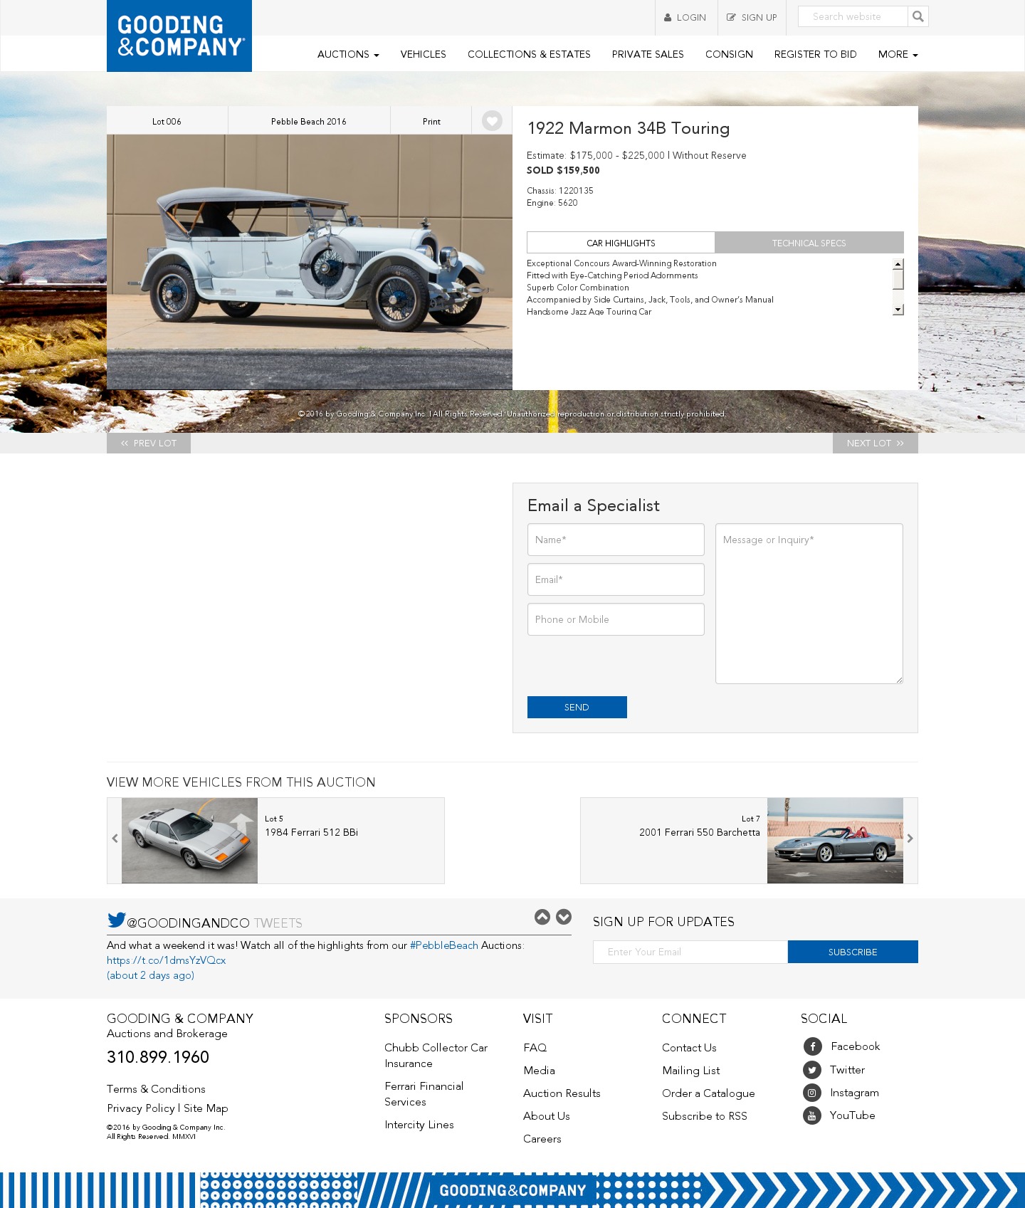
Task: Open Media link in footer
Action: [539, 1071]
